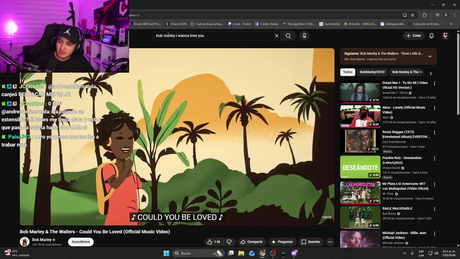Viewport: 460px width, 259px height.
Task: Open Task View on taskbar
Action: (x=231, y=253)
